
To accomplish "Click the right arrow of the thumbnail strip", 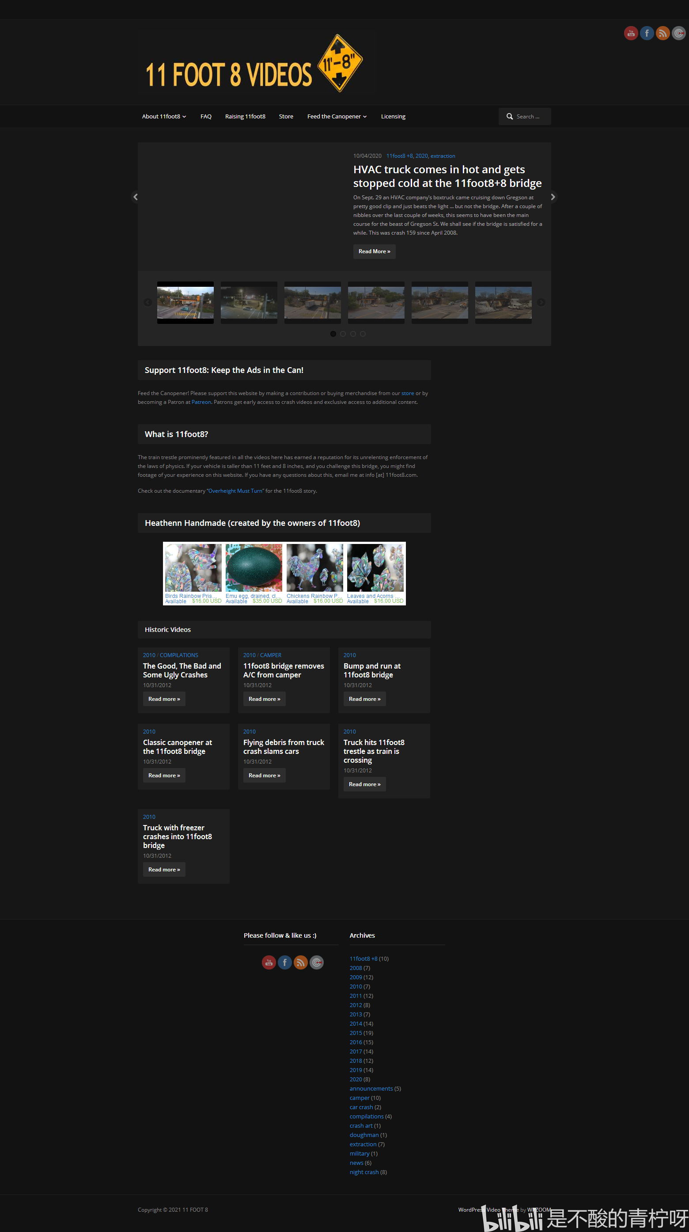I will point(541,302).
